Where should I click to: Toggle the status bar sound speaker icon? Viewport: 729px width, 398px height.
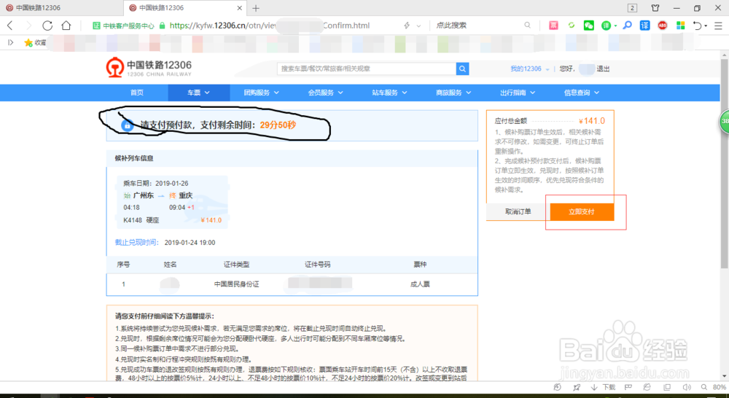pyautogui.click(x=686, y=387)
